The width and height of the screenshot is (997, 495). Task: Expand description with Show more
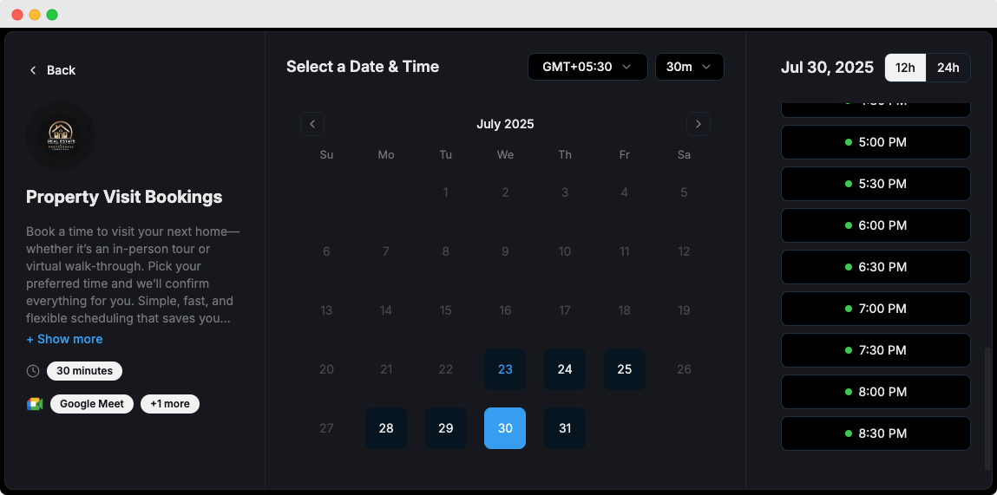tap(64, 339)
